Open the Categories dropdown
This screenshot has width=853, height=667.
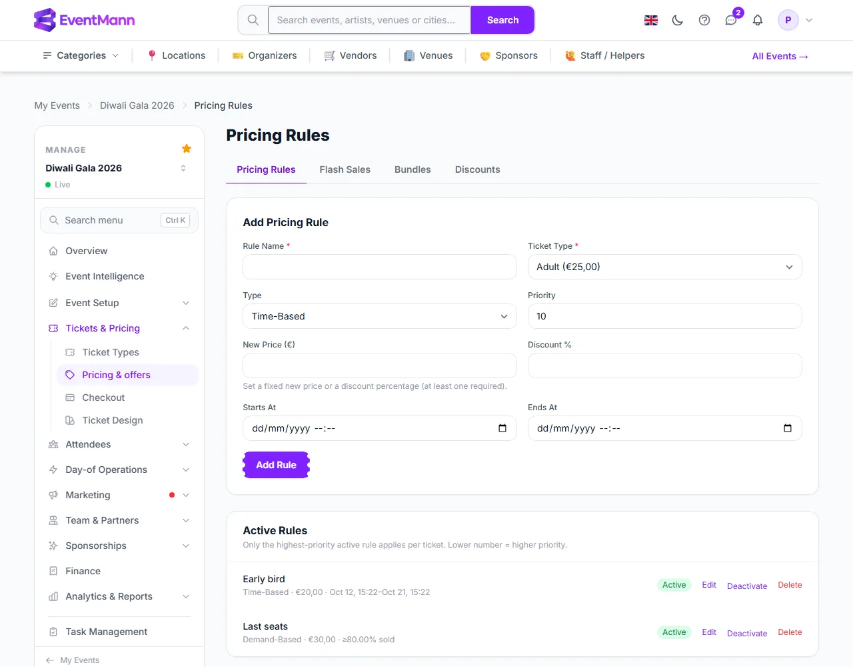(x=81, y=55)
